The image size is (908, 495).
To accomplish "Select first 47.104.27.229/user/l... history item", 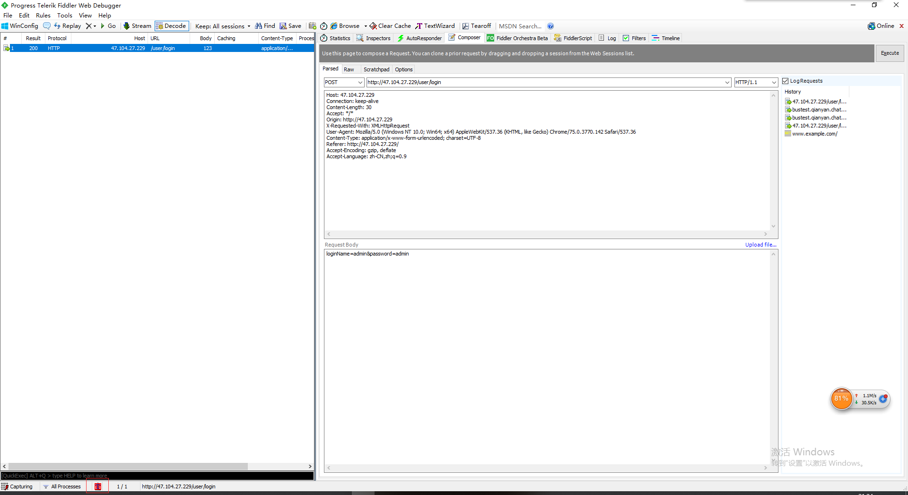I will tap(816, 102).
